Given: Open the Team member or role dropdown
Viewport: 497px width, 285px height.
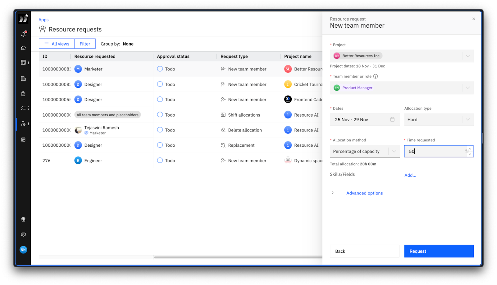Looking at the screenshot, I should (x=467, y=88).
